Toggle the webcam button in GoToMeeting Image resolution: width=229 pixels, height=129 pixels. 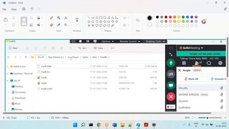pyautogui.click(x=171, y=74)
